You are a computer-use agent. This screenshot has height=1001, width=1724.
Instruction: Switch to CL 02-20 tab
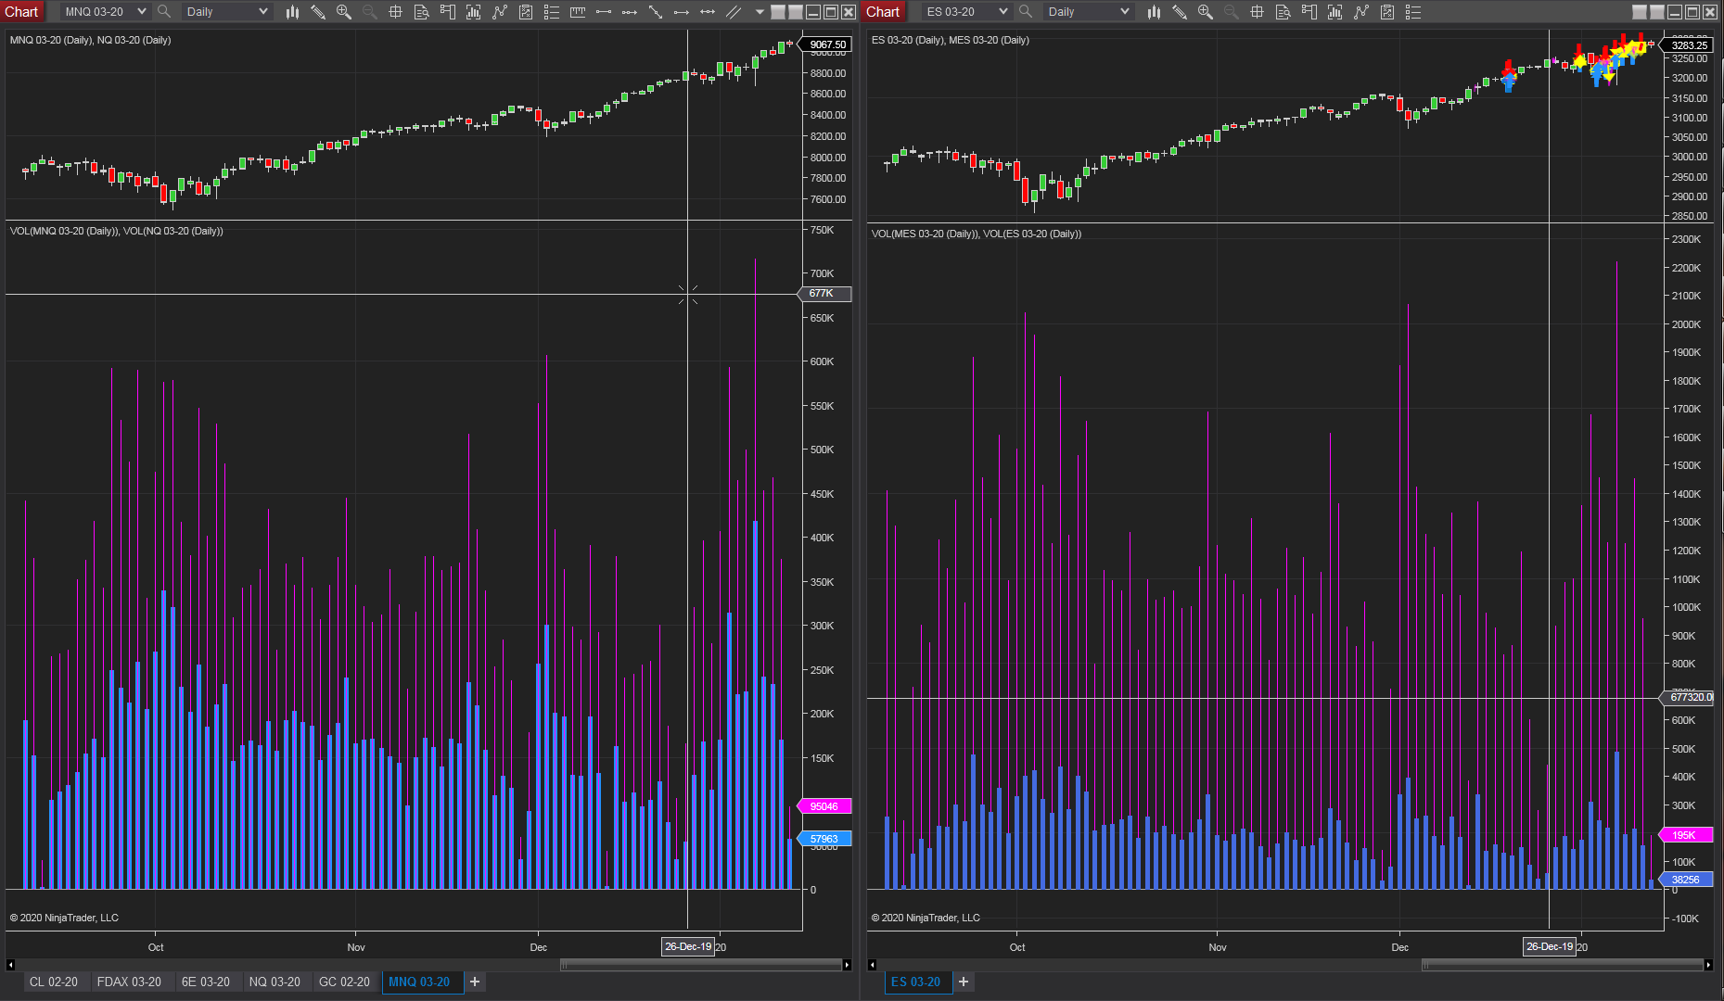tap(54, 982)
